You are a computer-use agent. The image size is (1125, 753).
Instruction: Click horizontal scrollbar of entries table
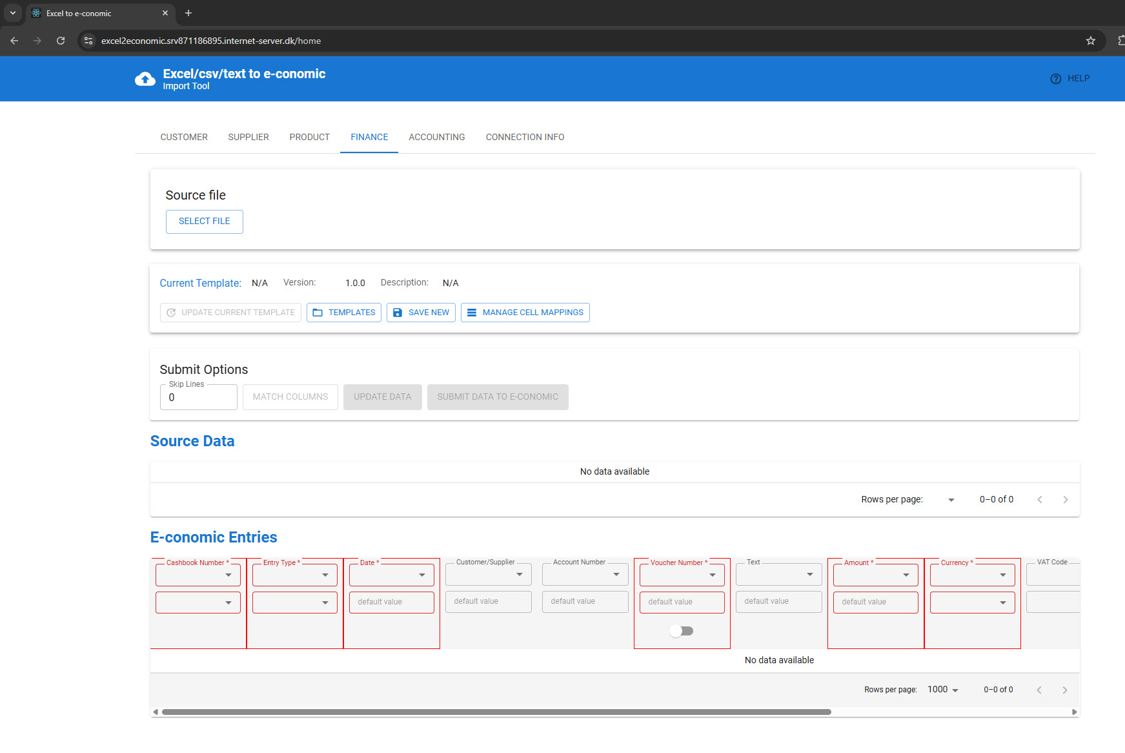coord(496,712)
